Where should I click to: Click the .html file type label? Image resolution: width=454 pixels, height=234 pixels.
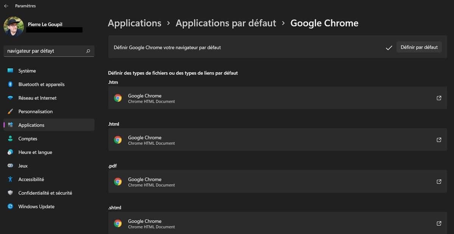tap(114, 124)
